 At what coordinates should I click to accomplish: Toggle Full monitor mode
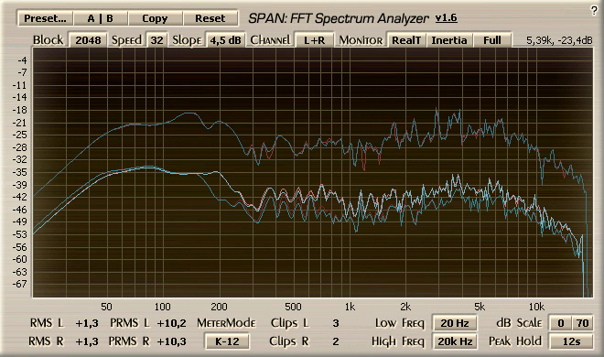492,40
